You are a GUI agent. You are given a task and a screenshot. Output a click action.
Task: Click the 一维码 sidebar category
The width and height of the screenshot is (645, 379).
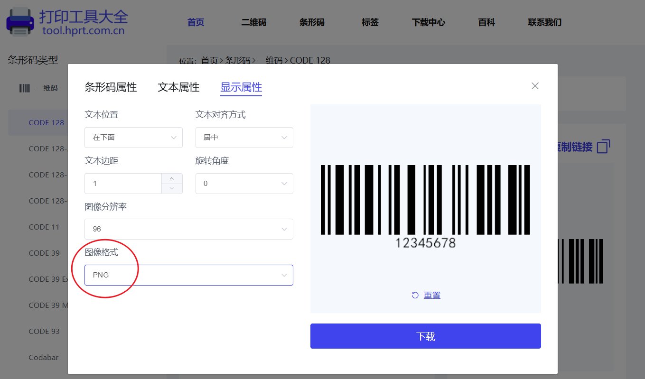pos(47,88)
